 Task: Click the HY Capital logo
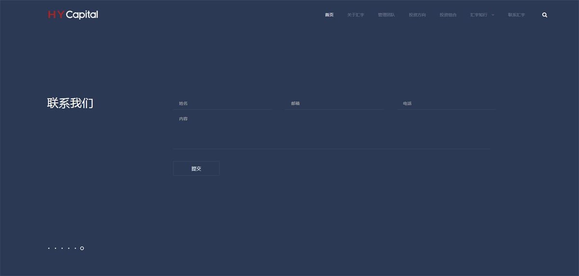(73, 15)
